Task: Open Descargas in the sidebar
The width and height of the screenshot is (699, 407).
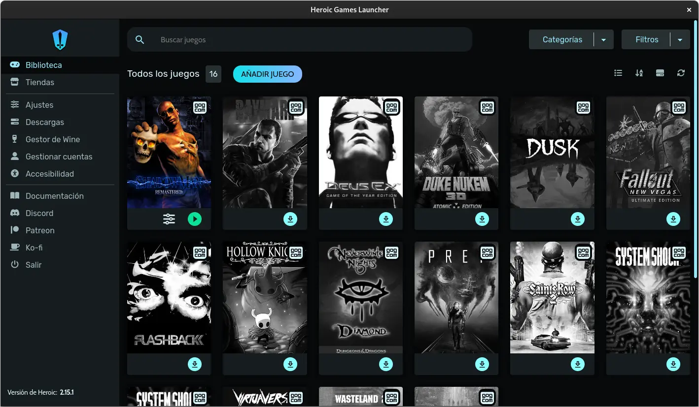Action: pyautogui.click(x=60, y=122)
